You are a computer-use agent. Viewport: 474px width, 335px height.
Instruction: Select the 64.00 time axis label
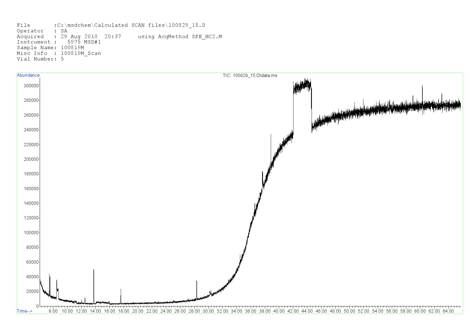click(448, 311)
